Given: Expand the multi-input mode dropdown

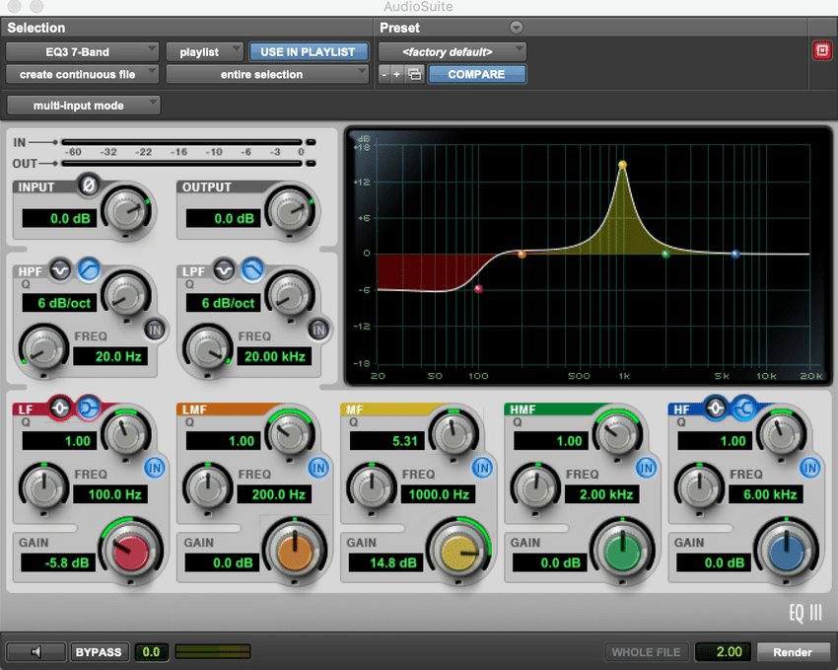Looking at the screenshot, I should [x=83, y=106].
